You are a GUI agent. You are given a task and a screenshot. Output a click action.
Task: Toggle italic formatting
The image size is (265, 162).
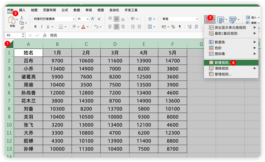41,26
